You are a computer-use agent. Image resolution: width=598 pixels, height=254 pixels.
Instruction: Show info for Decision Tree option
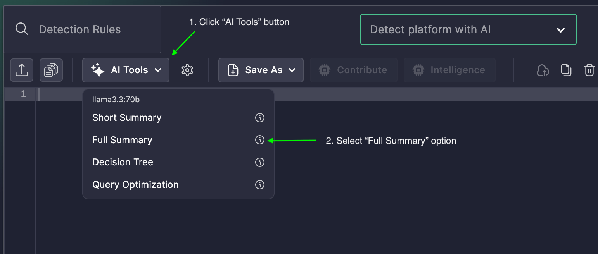(x=260, y=162)
